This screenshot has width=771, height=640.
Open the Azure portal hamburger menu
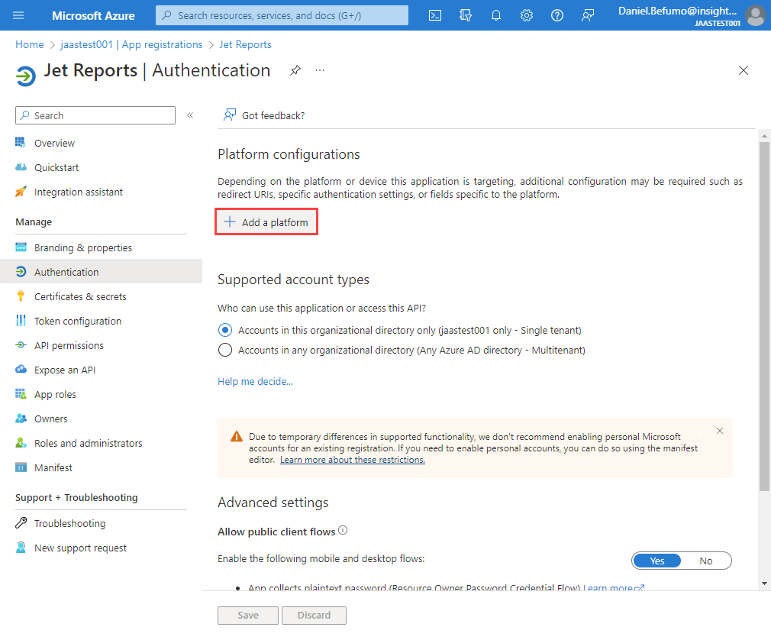tap(18, 15)
